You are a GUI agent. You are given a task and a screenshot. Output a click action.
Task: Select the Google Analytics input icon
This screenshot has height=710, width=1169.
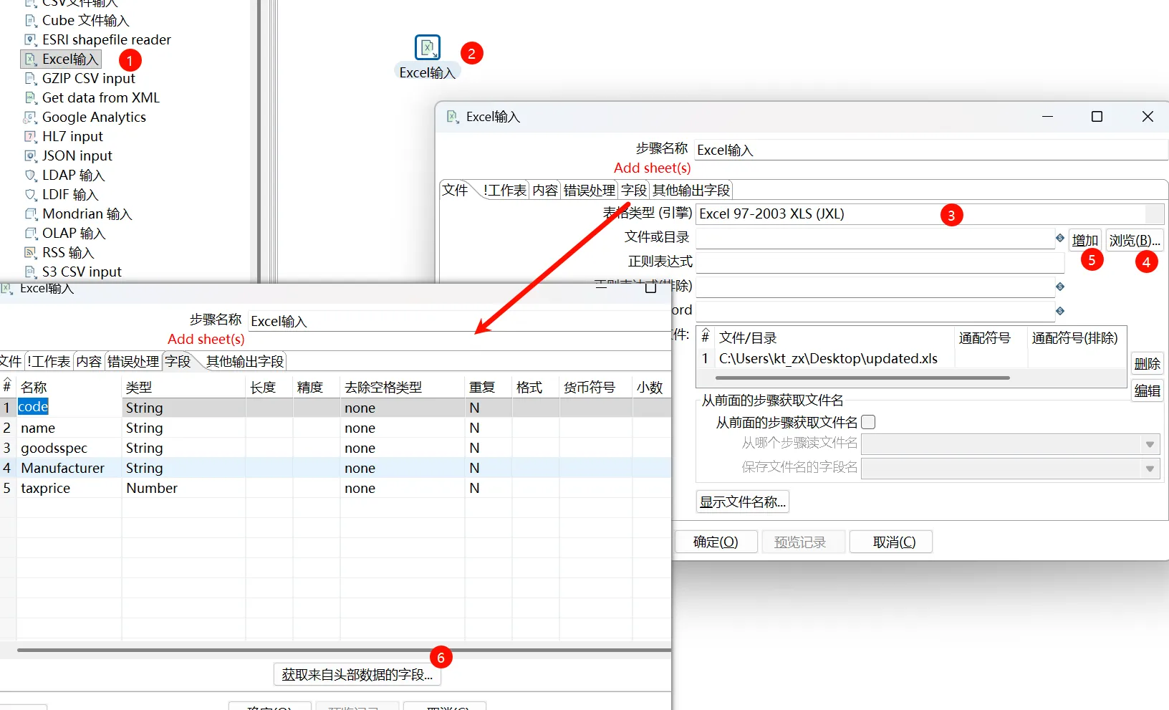coord(30,117)
